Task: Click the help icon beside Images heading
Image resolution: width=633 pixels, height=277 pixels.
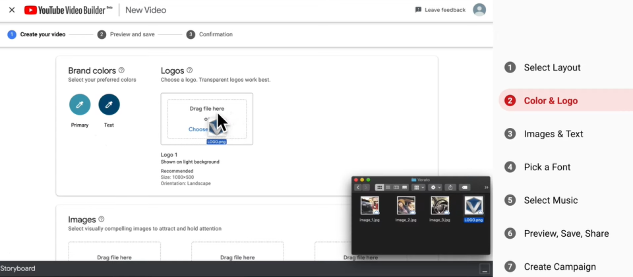Action: [x=102, y=220]
